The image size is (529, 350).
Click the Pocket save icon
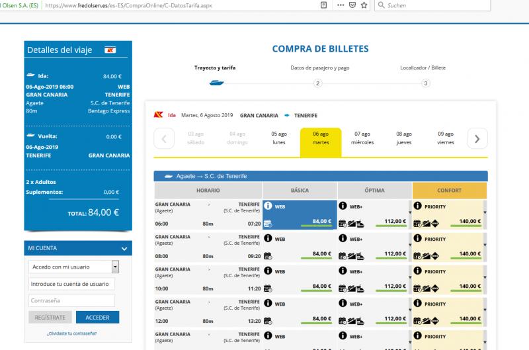pos(352,5)
